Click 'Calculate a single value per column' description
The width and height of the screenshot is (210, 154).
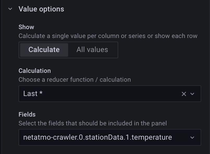tap(108, 36)
